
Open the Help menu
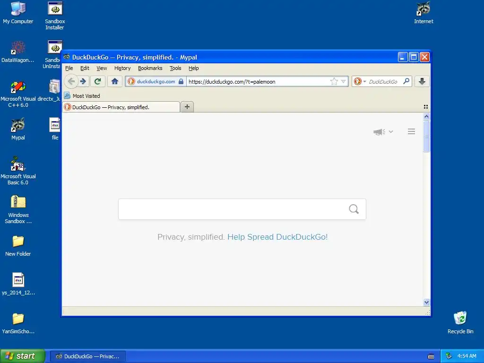pyautogui.click(x=193, y=68)
